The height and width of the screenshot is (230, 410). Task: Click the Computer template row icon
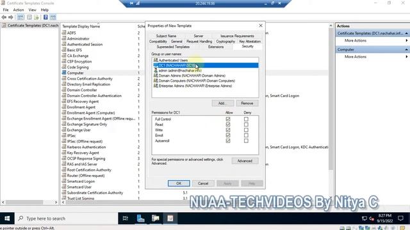pyautogui.click(x=64, y=73)
